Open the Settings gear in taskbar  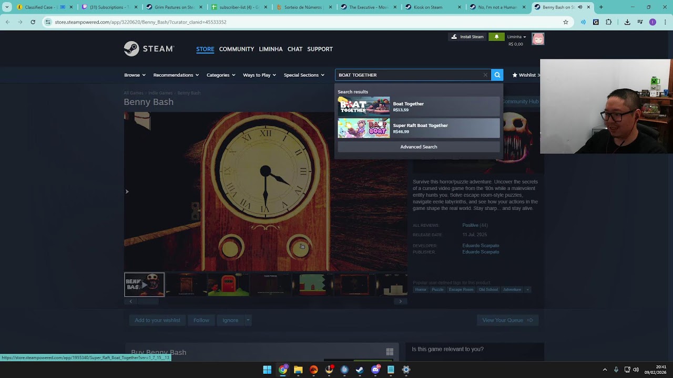coord(406,370)
